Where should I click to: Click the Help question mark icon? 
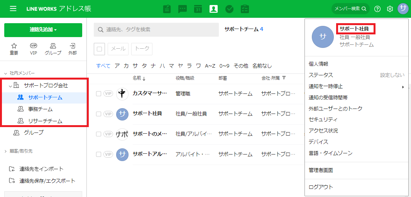coord(377,9)
